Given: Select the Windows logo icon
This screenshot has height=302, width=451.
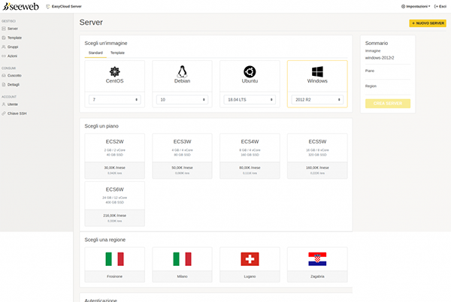Looking at the screenshot, I should point(316,72).
